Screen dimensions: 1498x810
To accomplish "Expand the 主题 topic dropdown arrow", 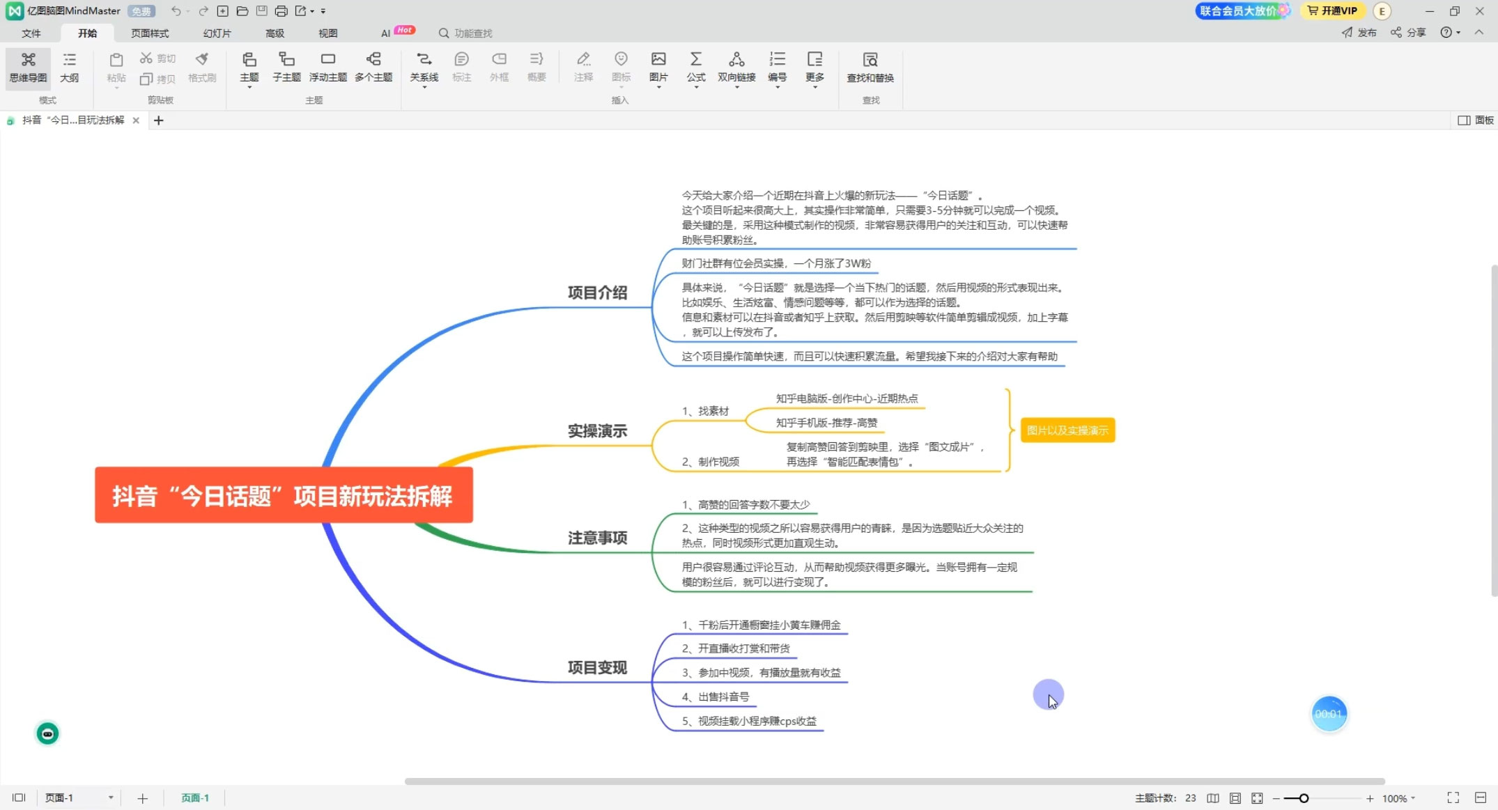I will (249, 88).
